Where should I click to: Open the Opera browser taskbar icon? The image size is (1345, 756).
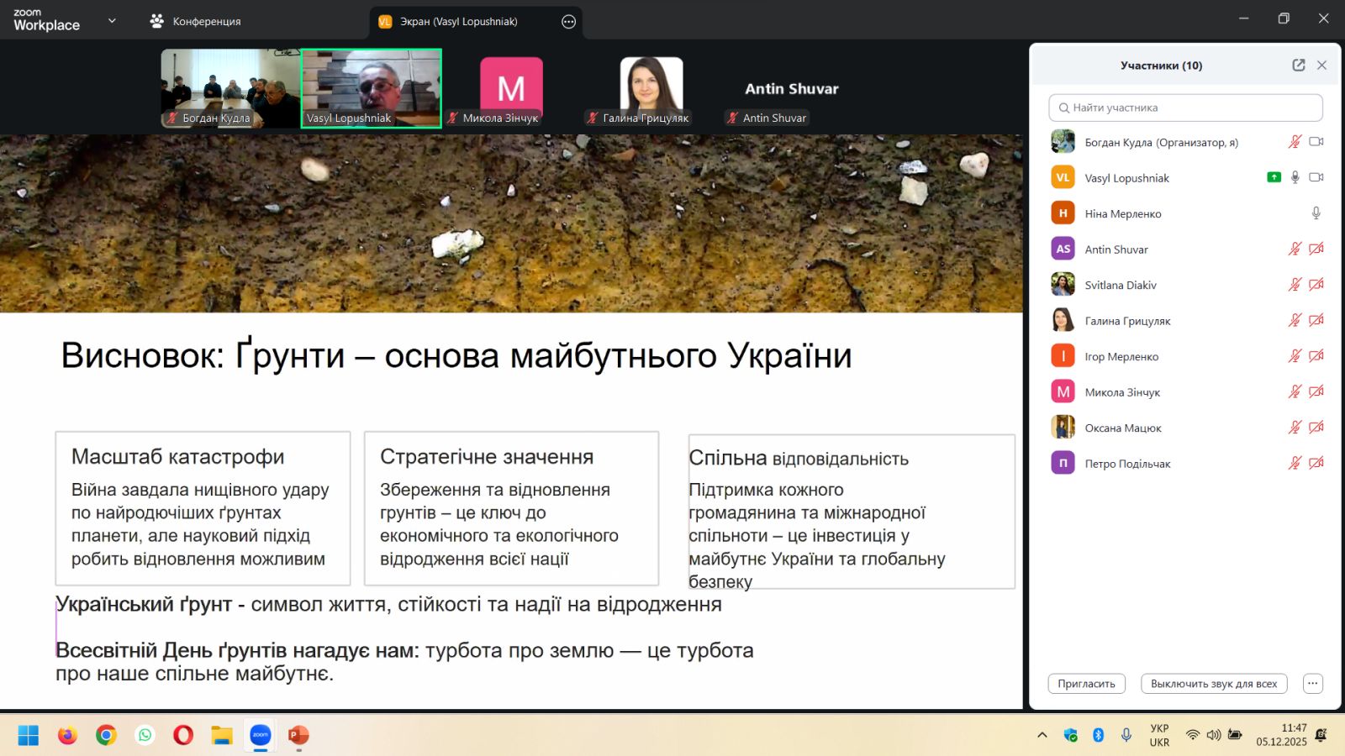point(182,735)
